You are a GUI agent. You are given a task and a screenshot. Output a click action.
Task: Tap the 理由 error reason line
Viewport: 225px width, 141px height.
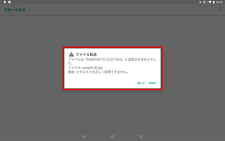coord(98,72)
